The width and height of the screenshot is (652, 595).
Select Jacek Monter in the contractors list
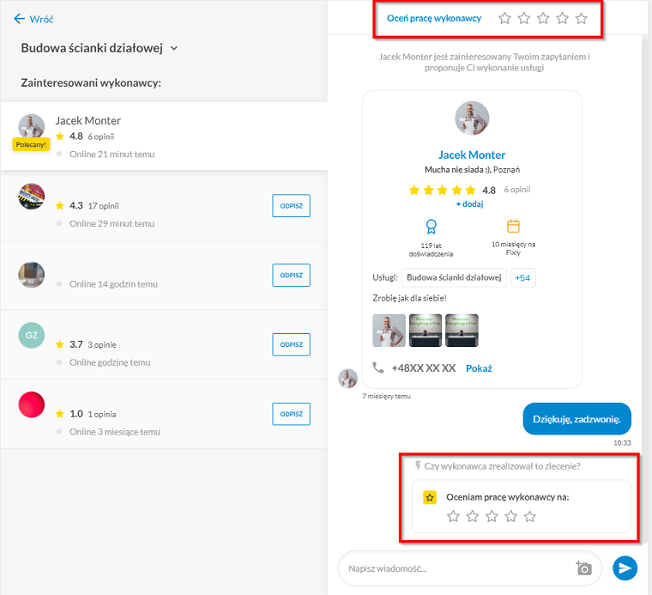(164, 136)
